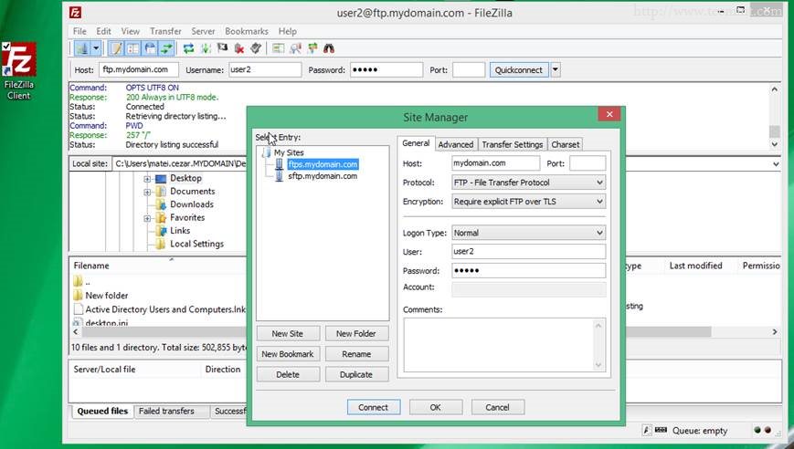The height and width of the screenshot is (449, 794).
Task: Switch to the Advanced tab
Action: [x=455, y=144]
